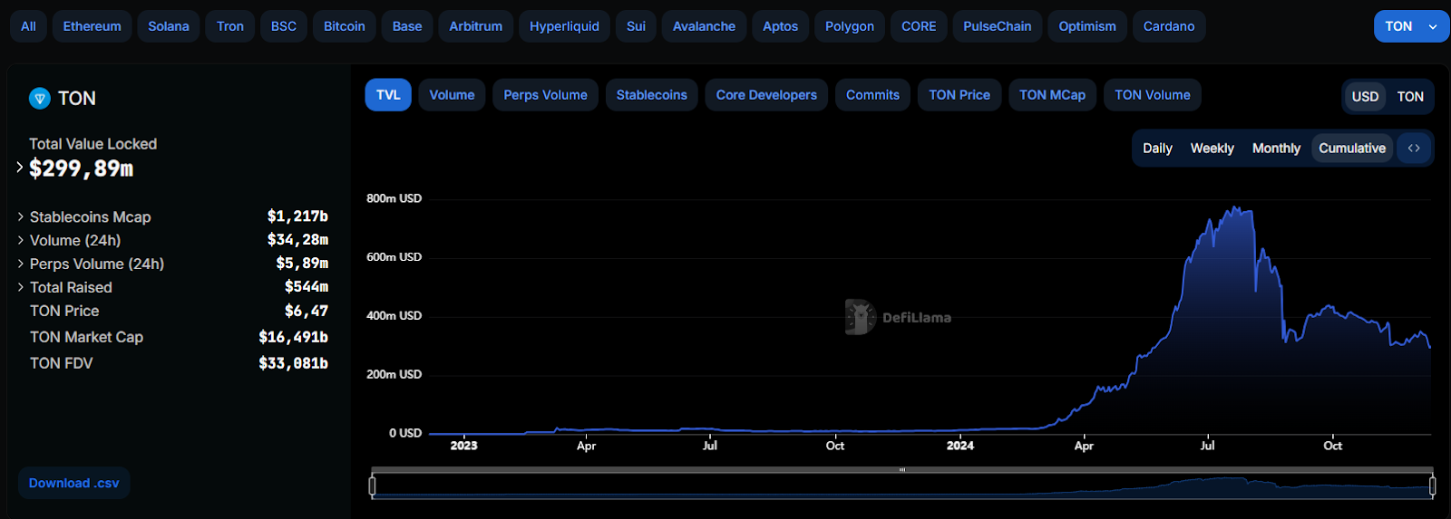This screenshot has width=1451, height=519.
Task: Open the Optimism chain page
Action: click(x=1087, y=26)
